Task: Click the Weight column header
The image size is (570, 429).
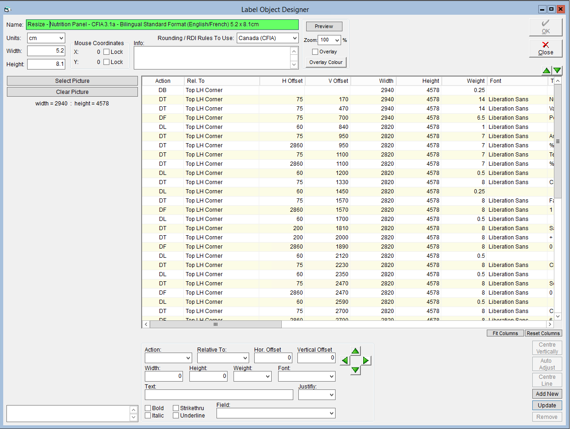Action: [x=464, y=81]
